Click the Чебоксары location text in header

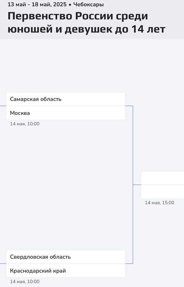click(89, 4)
